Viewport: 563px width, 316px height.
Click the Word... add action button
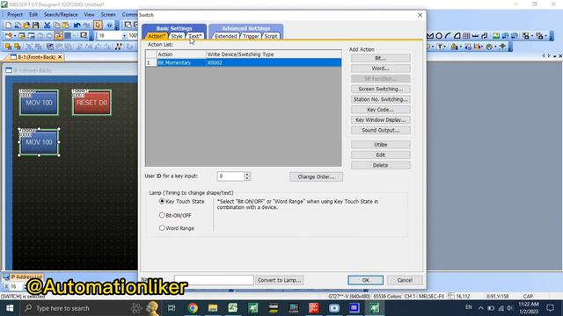coord(381,68)
